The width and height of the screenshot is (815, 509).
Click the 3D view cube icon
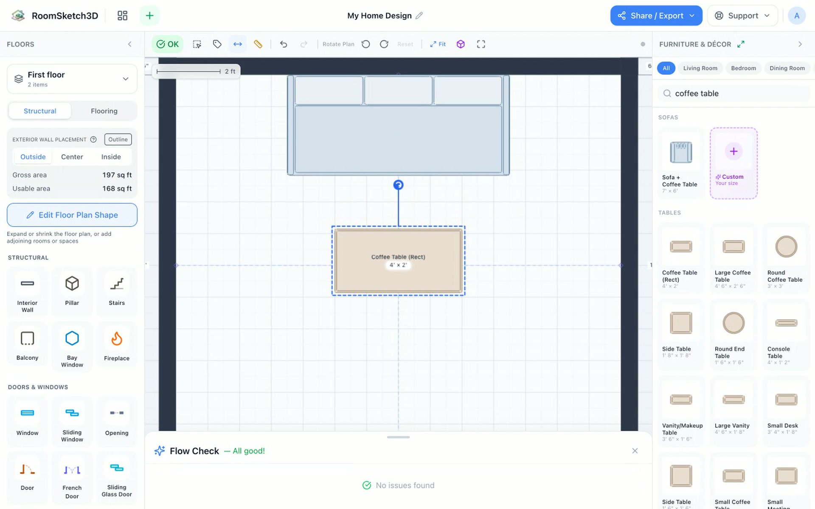pyautogui.click(x=461, y=44)
